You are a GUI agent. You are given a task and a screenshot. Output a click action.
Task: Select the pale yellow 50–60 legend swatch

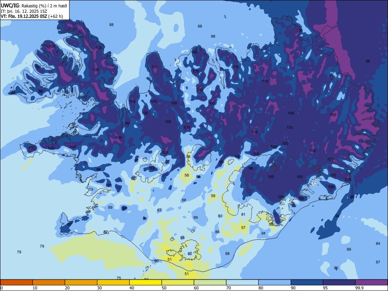(178, 282)
